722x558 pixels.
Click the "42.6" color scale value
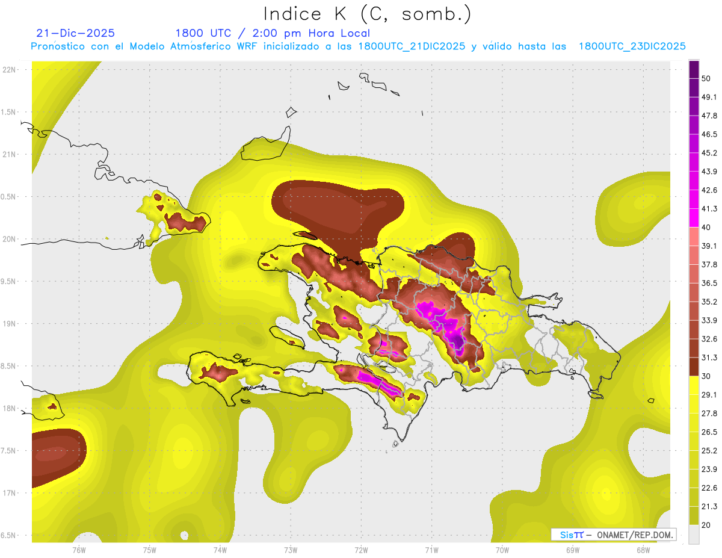pos(709,190)
